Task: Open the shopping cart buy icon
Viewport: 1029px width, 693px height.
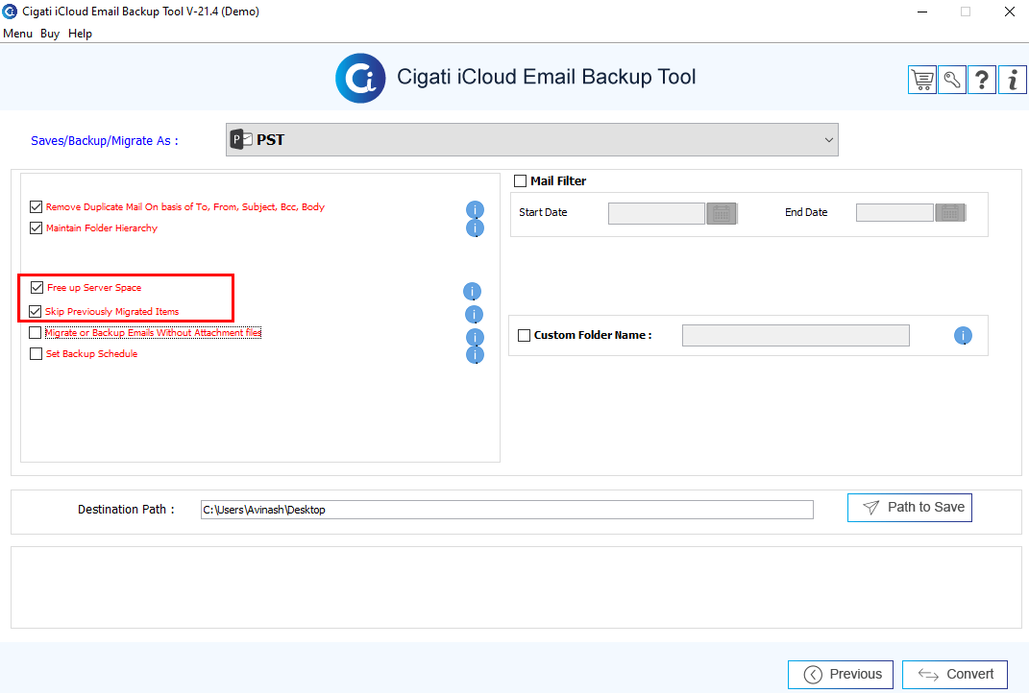Action: tap(922, 80)
